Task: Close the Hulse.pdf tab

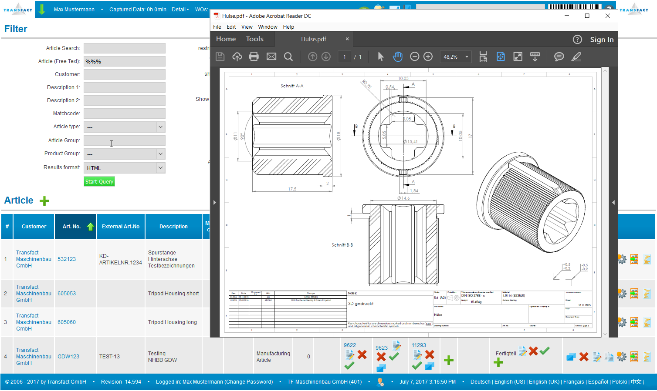Action: coord(347,39)
